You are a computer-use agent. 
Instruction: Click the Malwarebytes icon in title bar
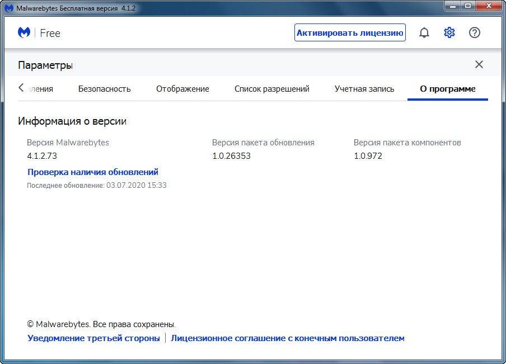click(9, 8)
